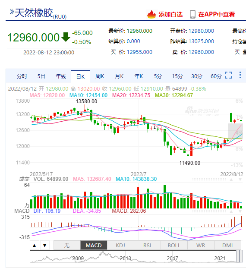Switch to the 60分 minute chart tab
Image resolution: width=246 pixels, height=268 pixels.
(216, 76)
